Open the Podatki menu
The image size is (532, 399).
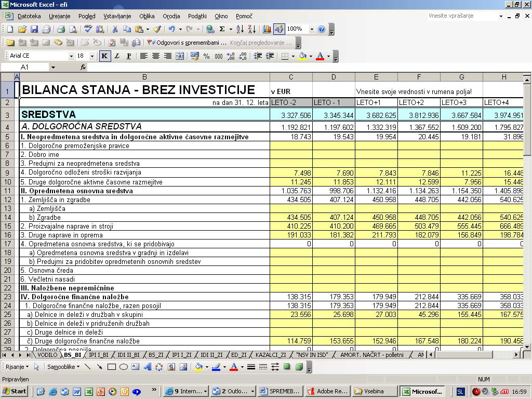coord(197,16)
